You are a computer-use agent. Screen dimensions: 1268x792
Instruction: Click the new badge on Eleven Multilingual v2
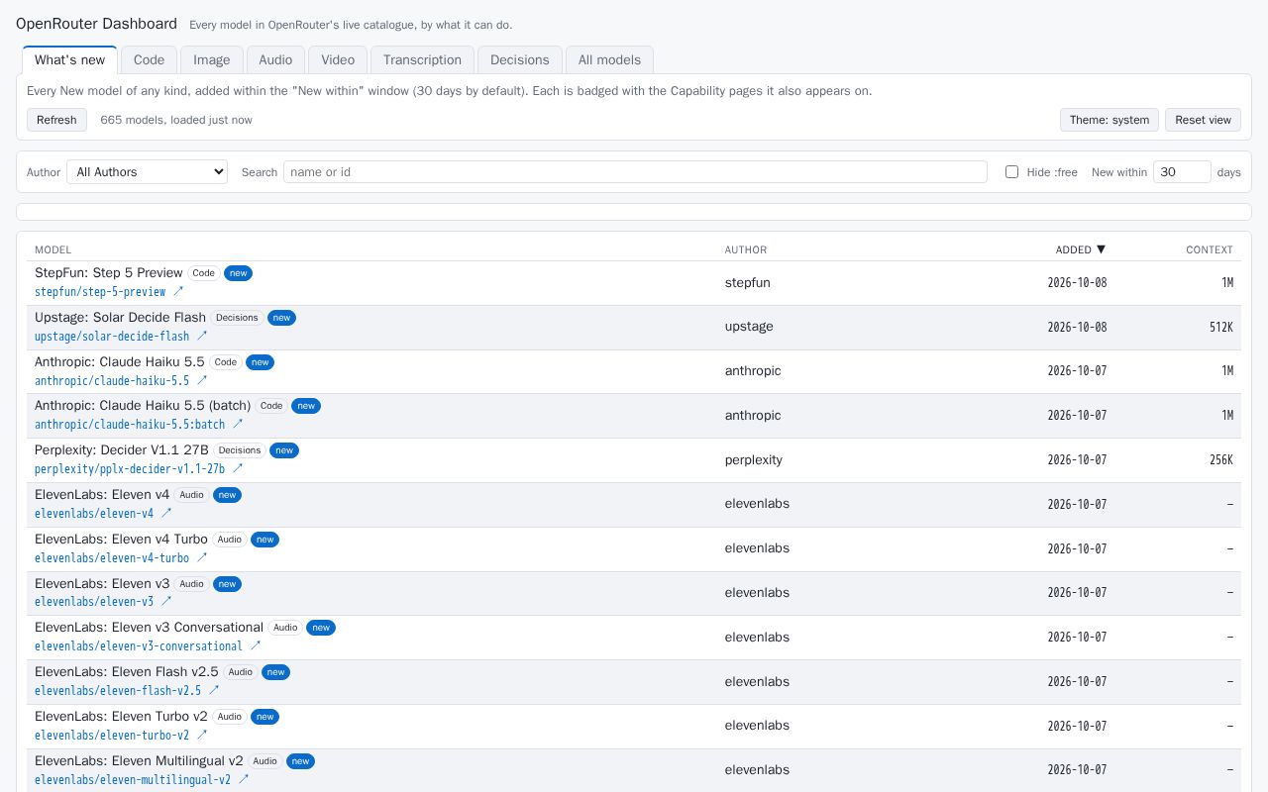pyautogui.click(x=301, y=761)
